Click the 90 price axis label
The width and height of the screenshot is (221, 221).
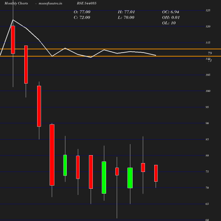coord(207,123)
